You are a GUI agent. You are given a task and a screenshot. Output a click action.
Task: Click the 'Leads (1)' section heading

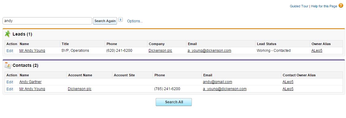(22, 34)
